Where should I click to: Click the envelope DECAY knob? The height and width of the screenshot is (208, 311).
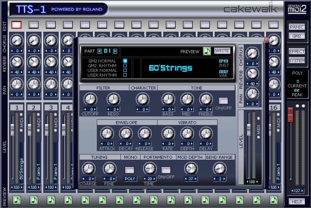(x=126, y=134)
